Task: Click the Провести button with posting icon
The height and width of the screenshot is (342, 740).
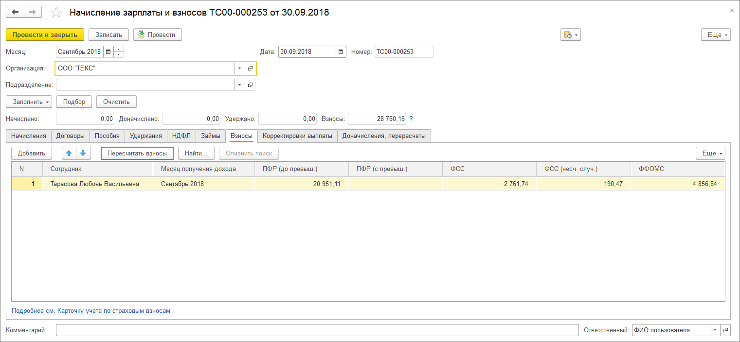Action: (157, 34)
